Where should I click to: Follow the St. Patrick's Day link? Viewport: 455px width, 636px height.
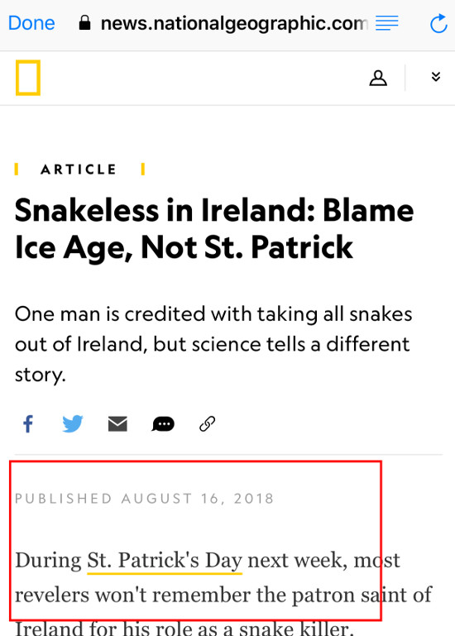[x=165, y=561]
